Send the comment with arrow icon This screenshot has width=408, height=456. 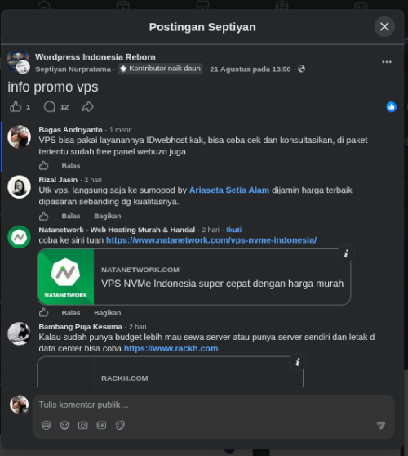[381, 425]
